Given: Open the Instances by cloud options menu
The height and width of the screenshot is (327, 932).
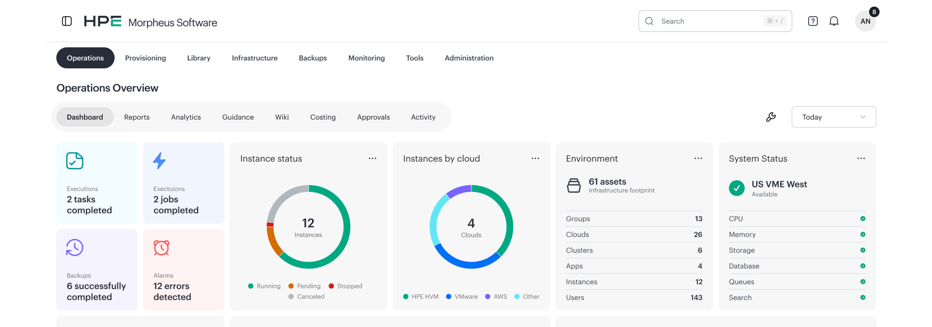Looking at the screenshot, I should (x=535, y=158).
